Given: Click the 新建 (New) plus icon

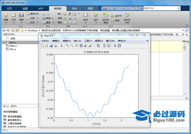Looking at the screenshot, I should click(6, 15).
